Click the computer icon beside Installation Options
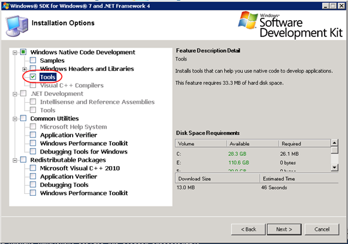Image resolution: width=348 pixels, height=244 pixels. click(17, 26)
